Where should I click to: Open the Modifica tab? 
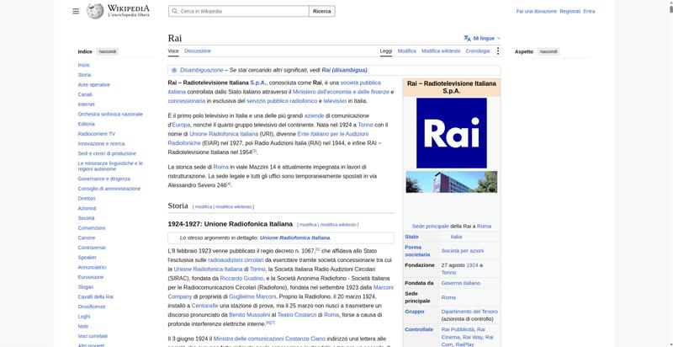pyautogui.click(x=406, y=51)
